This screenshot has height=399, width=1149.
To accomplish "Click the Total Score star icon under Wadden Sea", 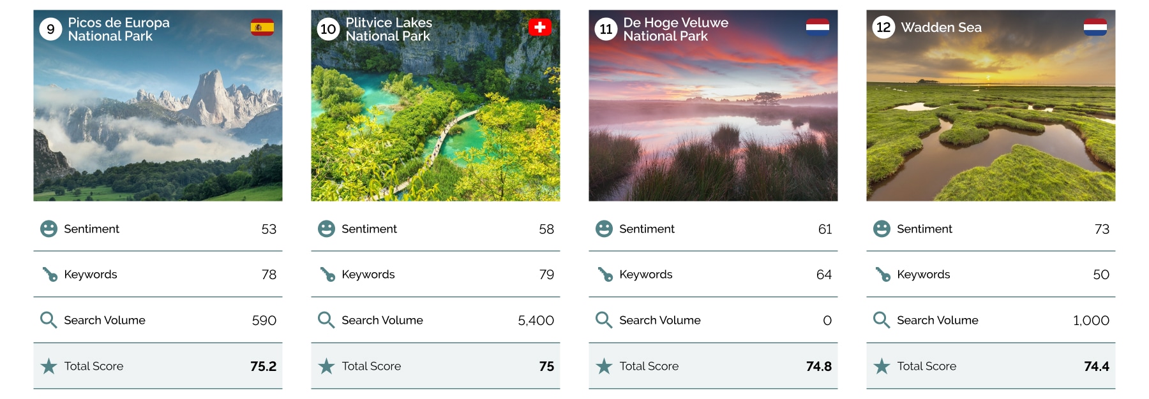I will [882, 366].
